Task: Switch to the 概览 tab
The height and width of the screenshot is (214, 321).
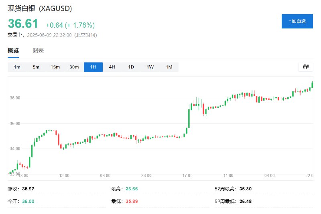Action: click(x=13, y=50)
